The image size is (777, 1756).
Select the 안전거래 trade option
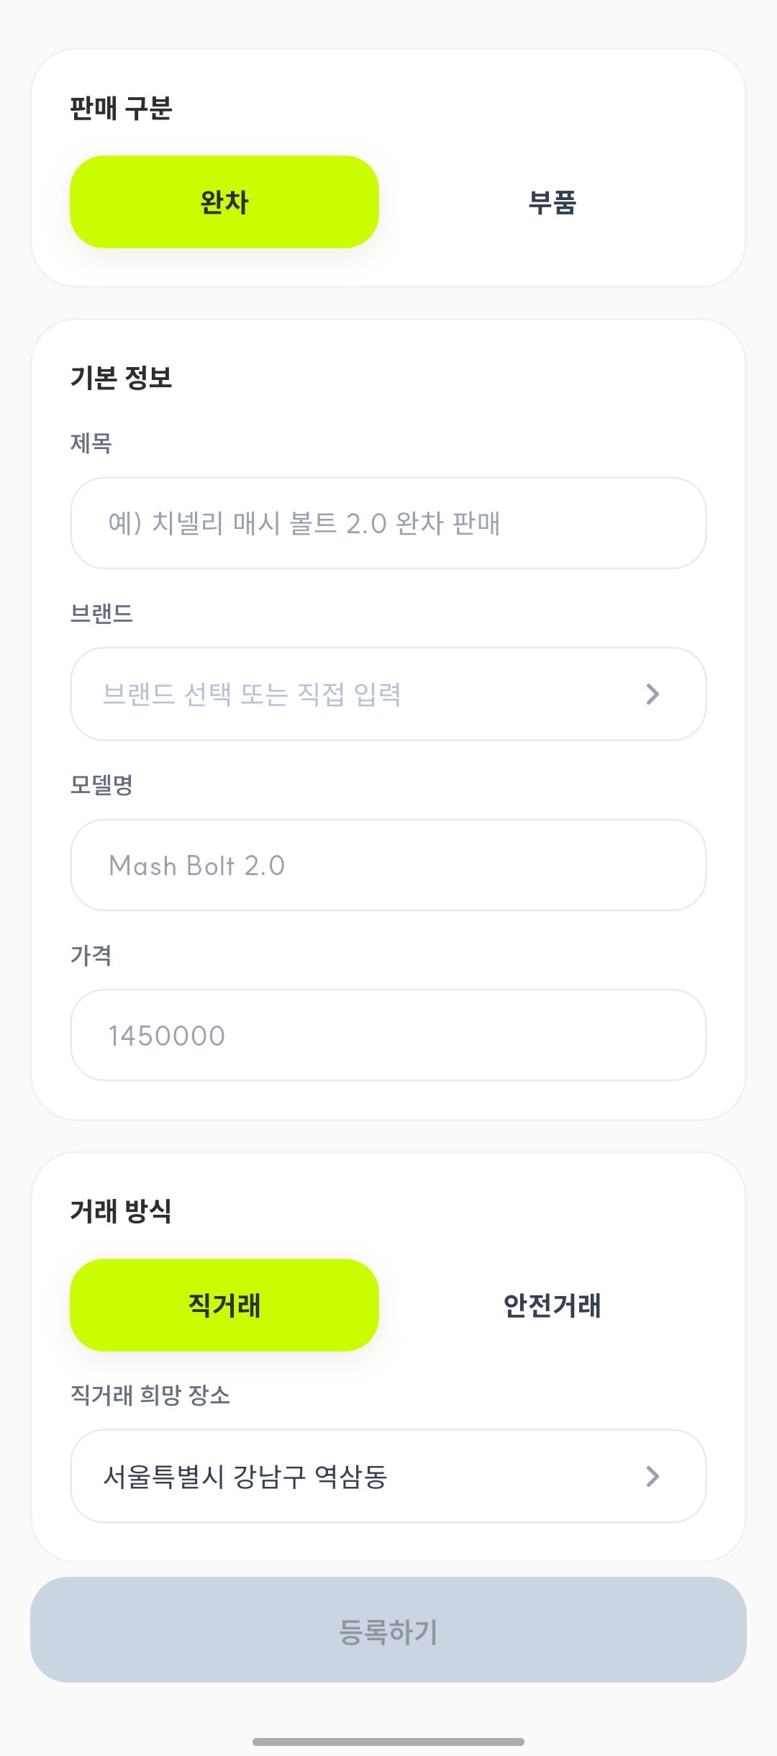(552, 1305)
